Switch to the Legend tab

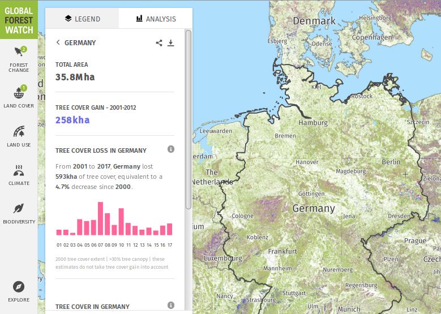[82, 19]
